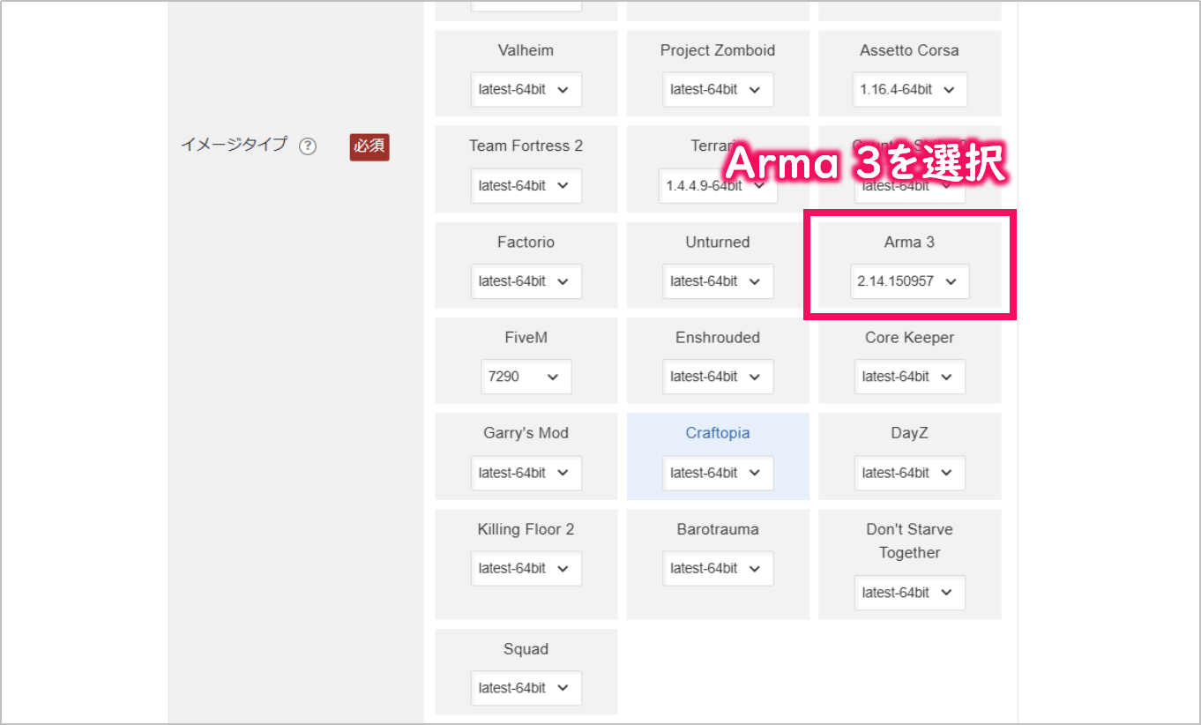Open the Valheim version dropdown
1201x725 pixels.
(526, 89)
